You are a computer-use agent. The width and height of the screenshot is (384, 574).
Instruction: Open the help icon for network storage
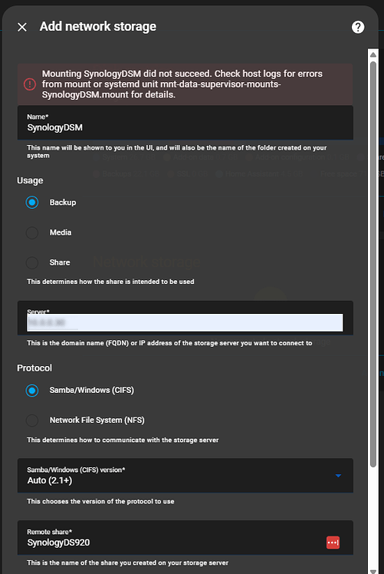(x=358, y=27)
